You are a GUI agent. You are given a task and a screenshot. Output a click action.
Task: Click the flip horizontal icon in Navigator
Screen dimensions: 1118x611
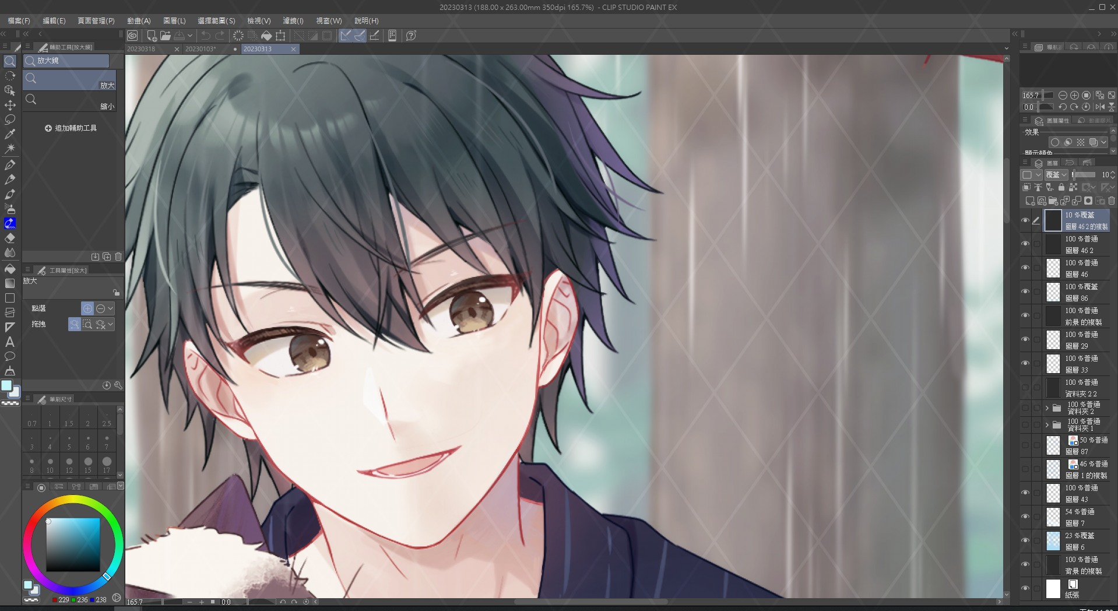[1100, 107]
